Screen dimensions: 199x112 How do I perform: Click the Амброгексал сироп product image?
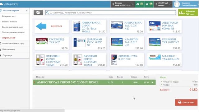pyautogui.click(x=77, y=26)
